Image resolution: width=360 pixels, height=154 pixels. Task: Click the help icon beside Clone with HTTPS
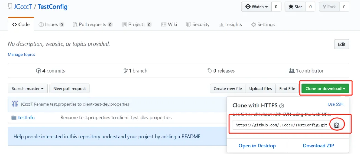point(282,106)
